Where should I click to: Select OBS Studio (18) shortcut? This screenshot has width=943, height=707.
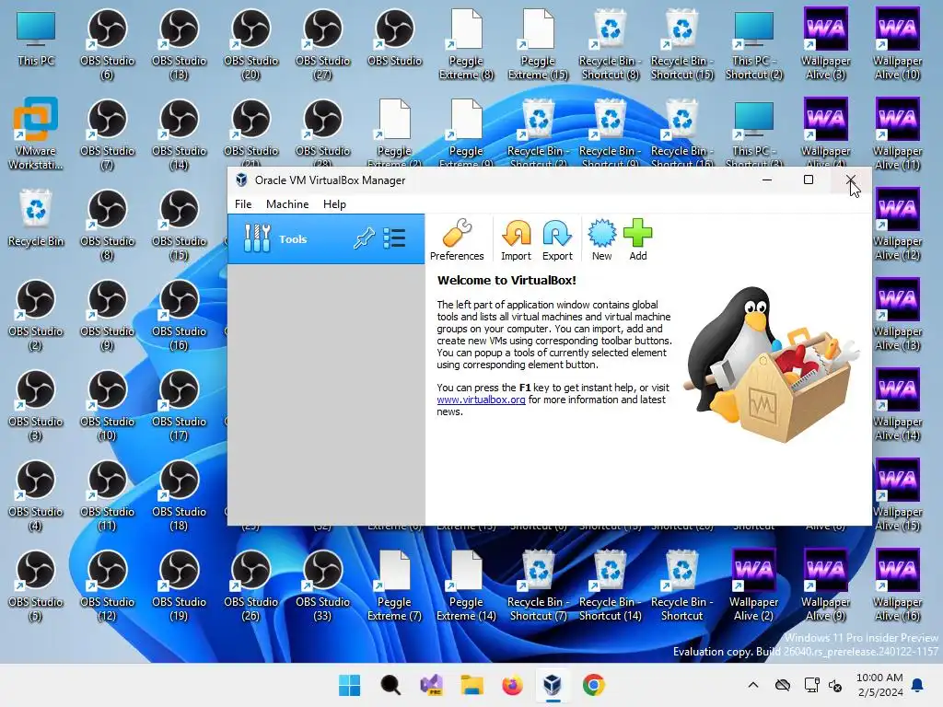[179, 495]
